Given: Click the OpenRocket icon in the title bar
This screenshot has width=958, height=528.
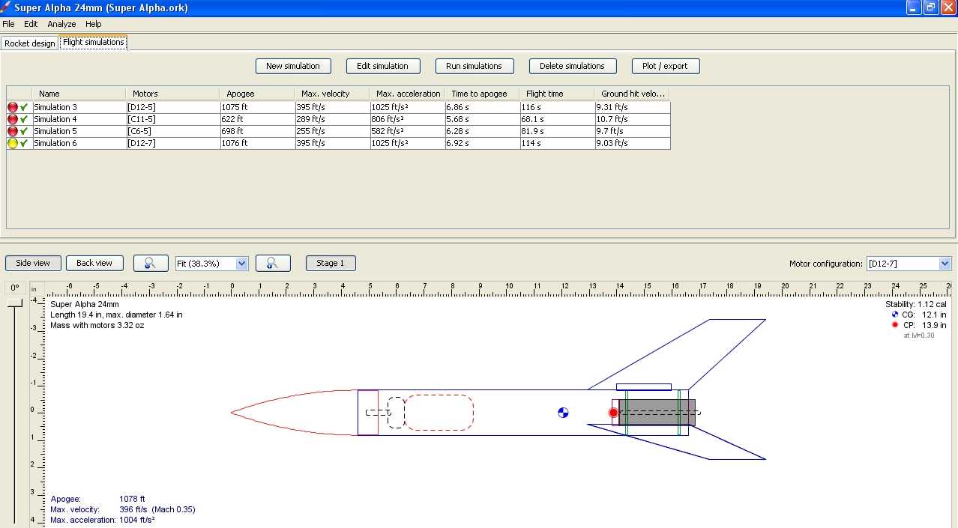Looking at the screenshot, I should pyautogui.click(x=6, y=7).
